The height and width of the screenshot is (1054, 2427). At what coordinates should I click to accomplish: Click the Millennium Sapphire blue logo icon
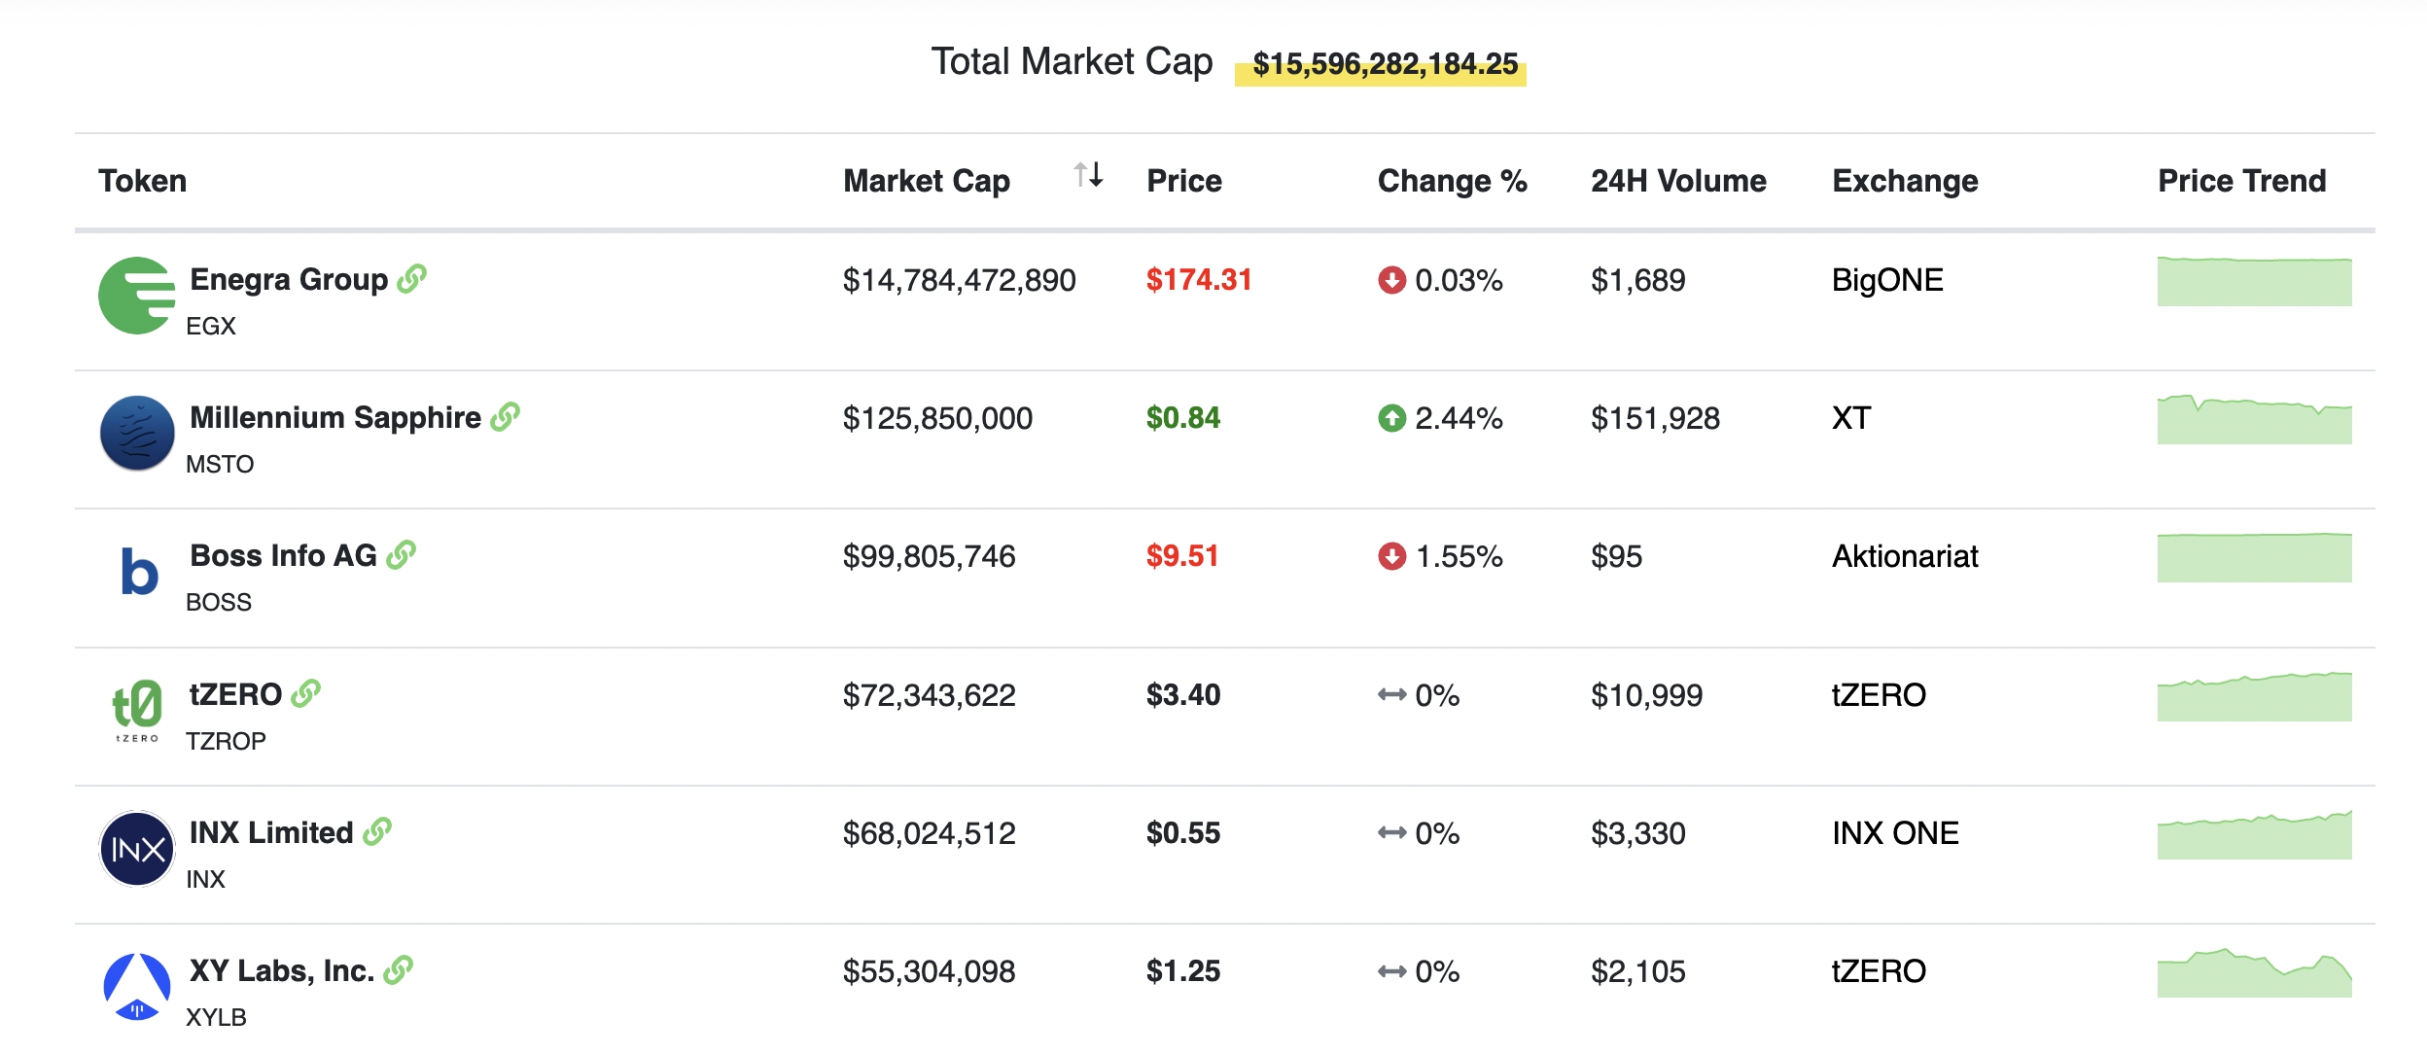tap(137, 434)
